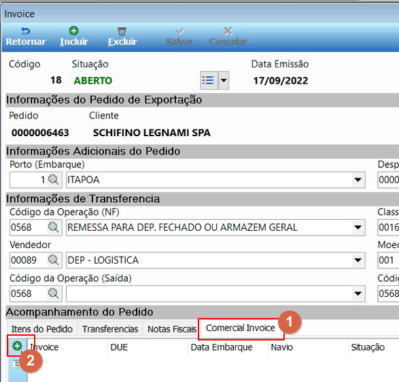Click the Invoice column header
Image resolution: width=399 pixels, height=382 pixels.
44,347
